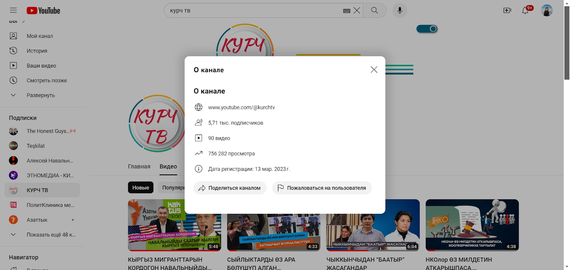Switch to 'Видео' channel tab
Screen dimensions: 570x270
168,166
